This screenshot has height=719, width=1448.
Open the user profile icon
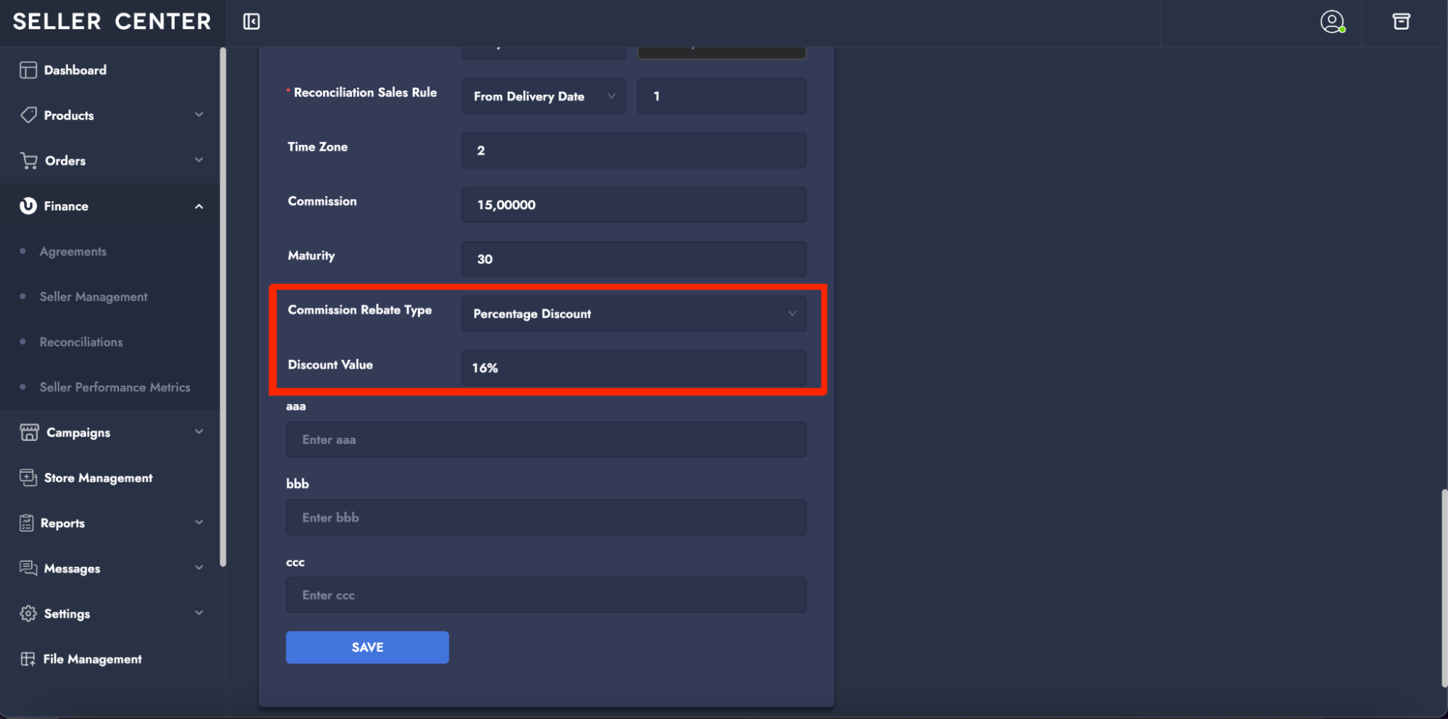pyautogui.click(x=1331, y=22)
